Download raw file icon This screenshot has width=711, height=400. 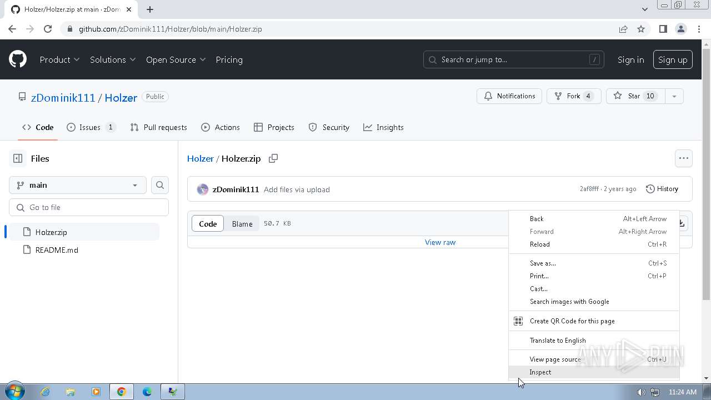tap(682, 223)
